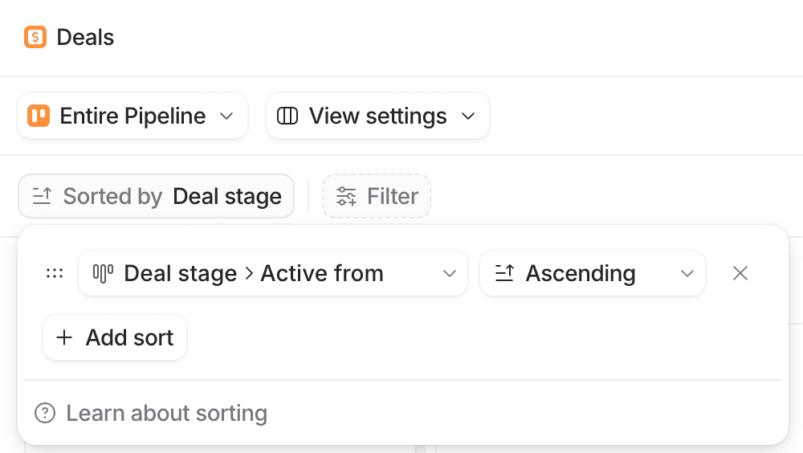Click the drag handle dots on sort row

click(x=55, y=273)
